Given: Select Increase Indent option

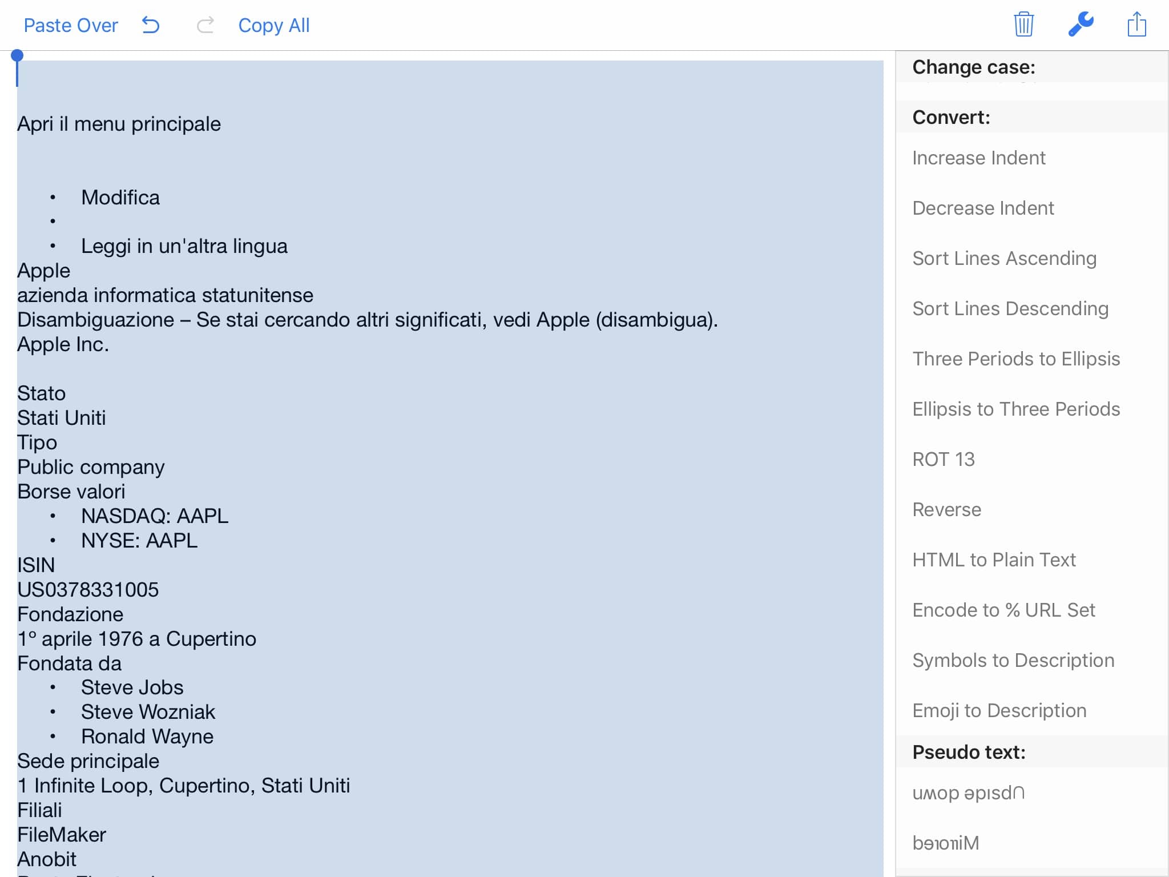Looking at the screenshot, I should point(978,158).
